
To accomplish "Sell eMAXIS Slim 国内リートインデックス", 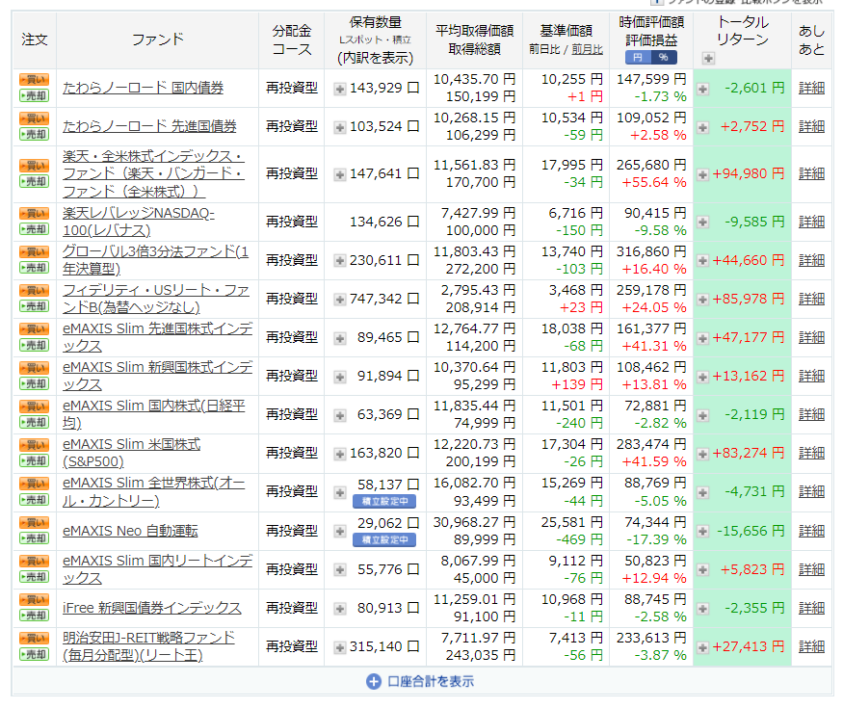I will [x=34, y=577].
